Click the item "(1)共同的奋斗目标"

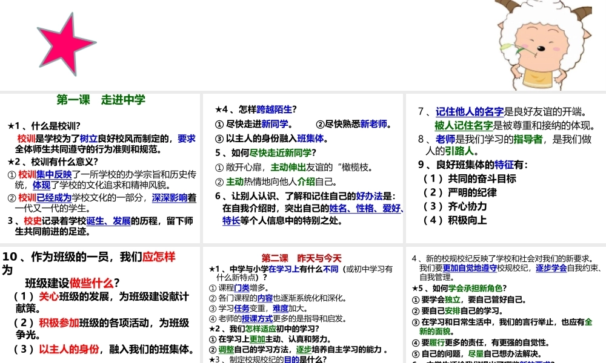click(x=469, y=178)
